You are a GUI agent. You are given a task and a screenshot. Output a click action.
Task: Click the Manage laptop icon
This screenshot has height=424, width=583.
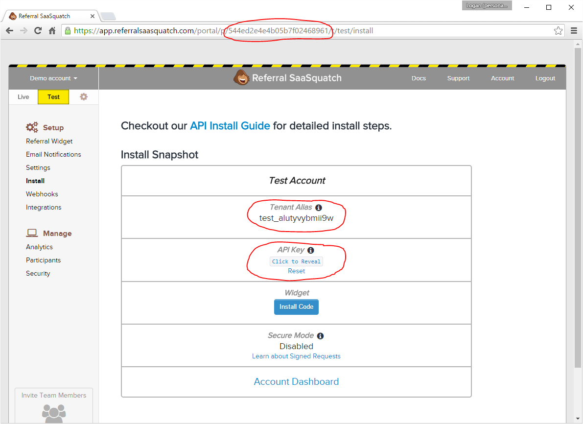pos(32,233)
